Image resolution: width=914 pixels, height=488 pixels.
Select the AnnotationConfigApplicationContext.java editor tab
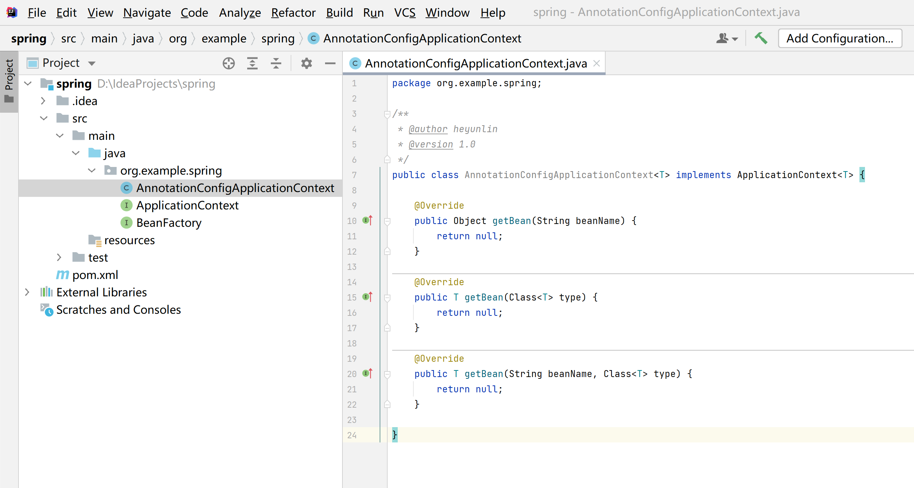(475, 64)
